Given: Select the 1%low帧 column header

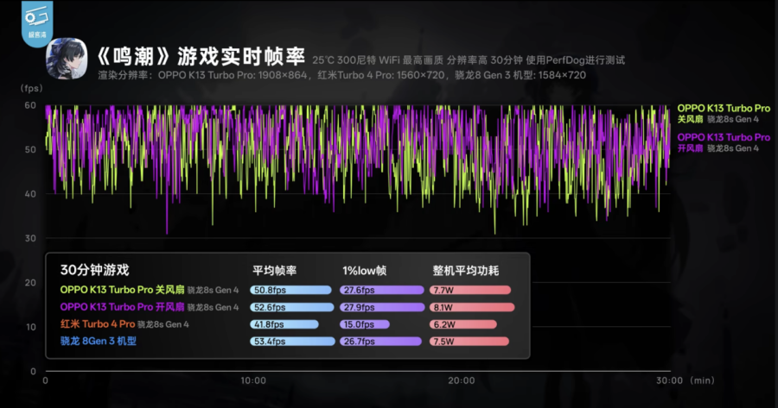Looking at the screenshot, I should point(363,270).
